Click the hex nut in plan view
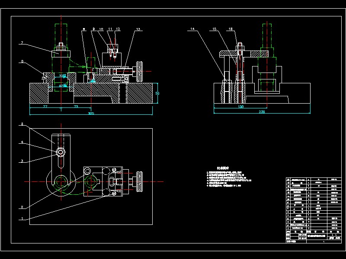The height and width of the screenshot is (259, 346). [x=61, y=152]
